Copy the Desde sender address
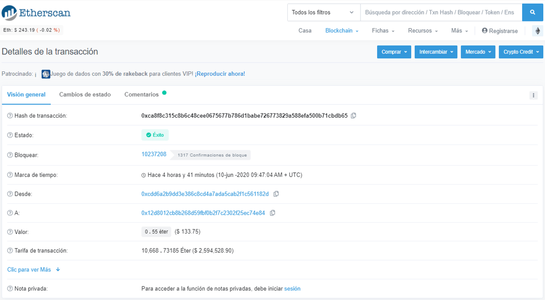Screen dimensions: 545x300 [276, 194]
